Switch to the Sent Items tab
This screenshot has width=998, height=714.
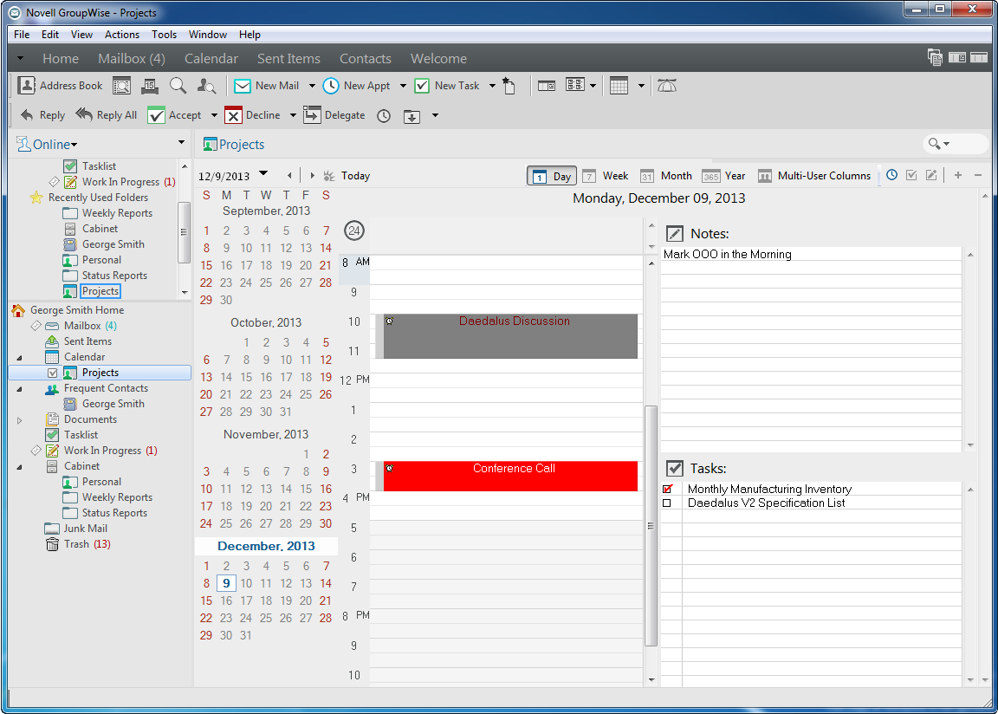point(288,59)
